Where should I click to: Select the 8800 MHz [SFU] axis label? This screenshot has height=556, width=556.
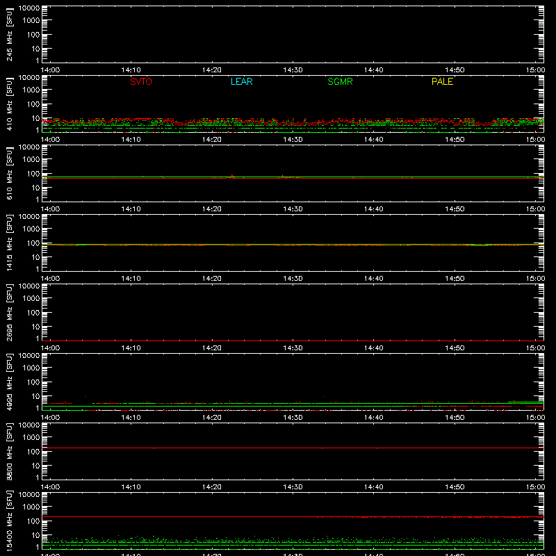click(x=9, y=451)
